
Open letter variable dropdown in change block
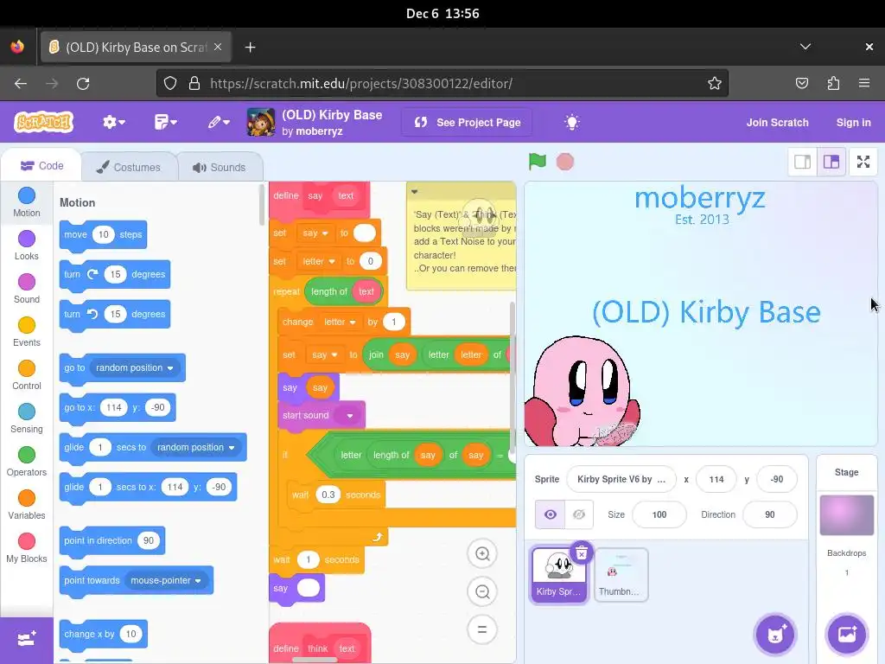point(341,322)
